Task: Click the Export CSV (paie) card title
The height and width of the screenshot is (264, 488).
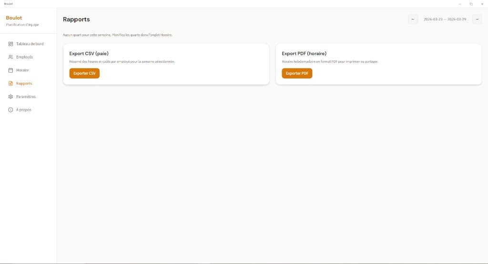Action: pos(89,54)
